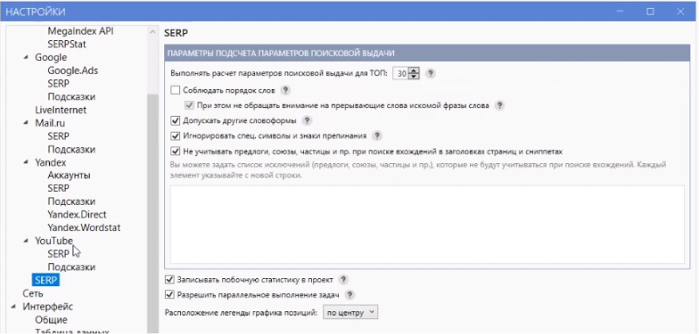Collapse the YouTube tree node
699x334 pixels.
point(26,241)
